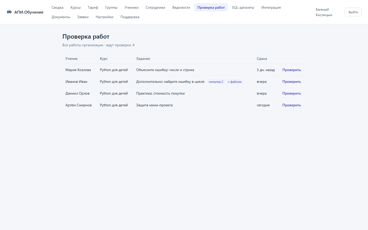Select the student name Иванов Иван
The width and height of the screenshot is (368, 230).
coord(76,82)
